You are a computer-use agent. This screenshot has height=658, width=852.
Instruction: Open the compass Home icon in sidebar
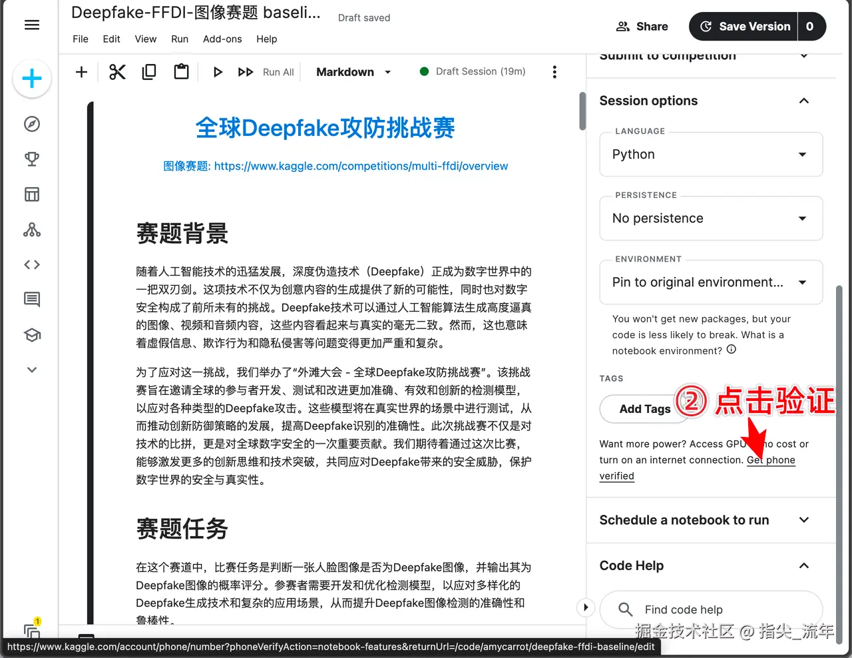tap(32, 124)
